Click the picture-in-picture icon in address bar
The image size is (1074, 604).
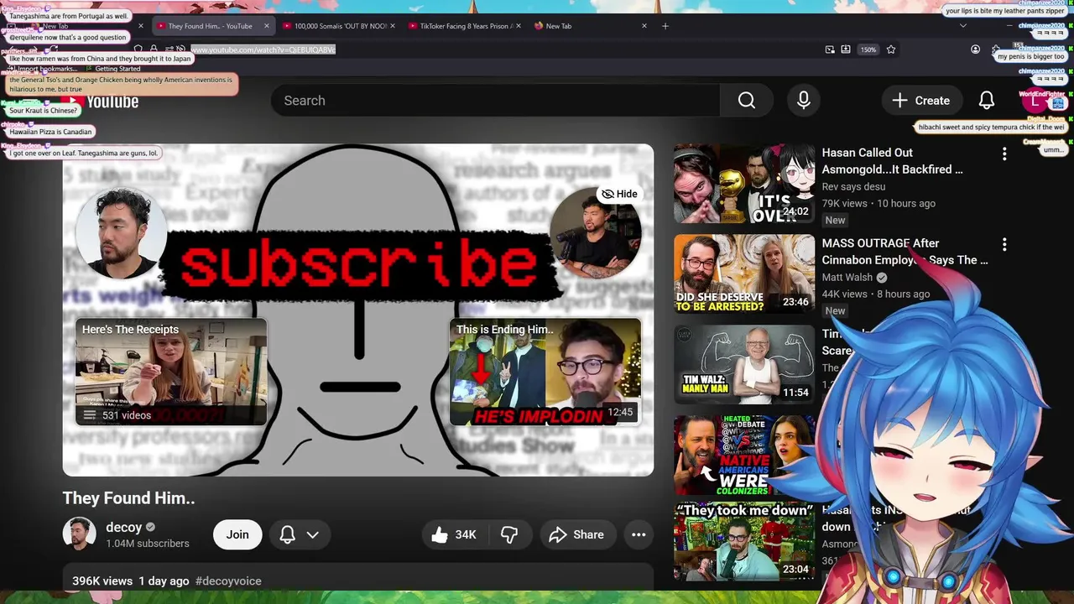tap(830, 49)
